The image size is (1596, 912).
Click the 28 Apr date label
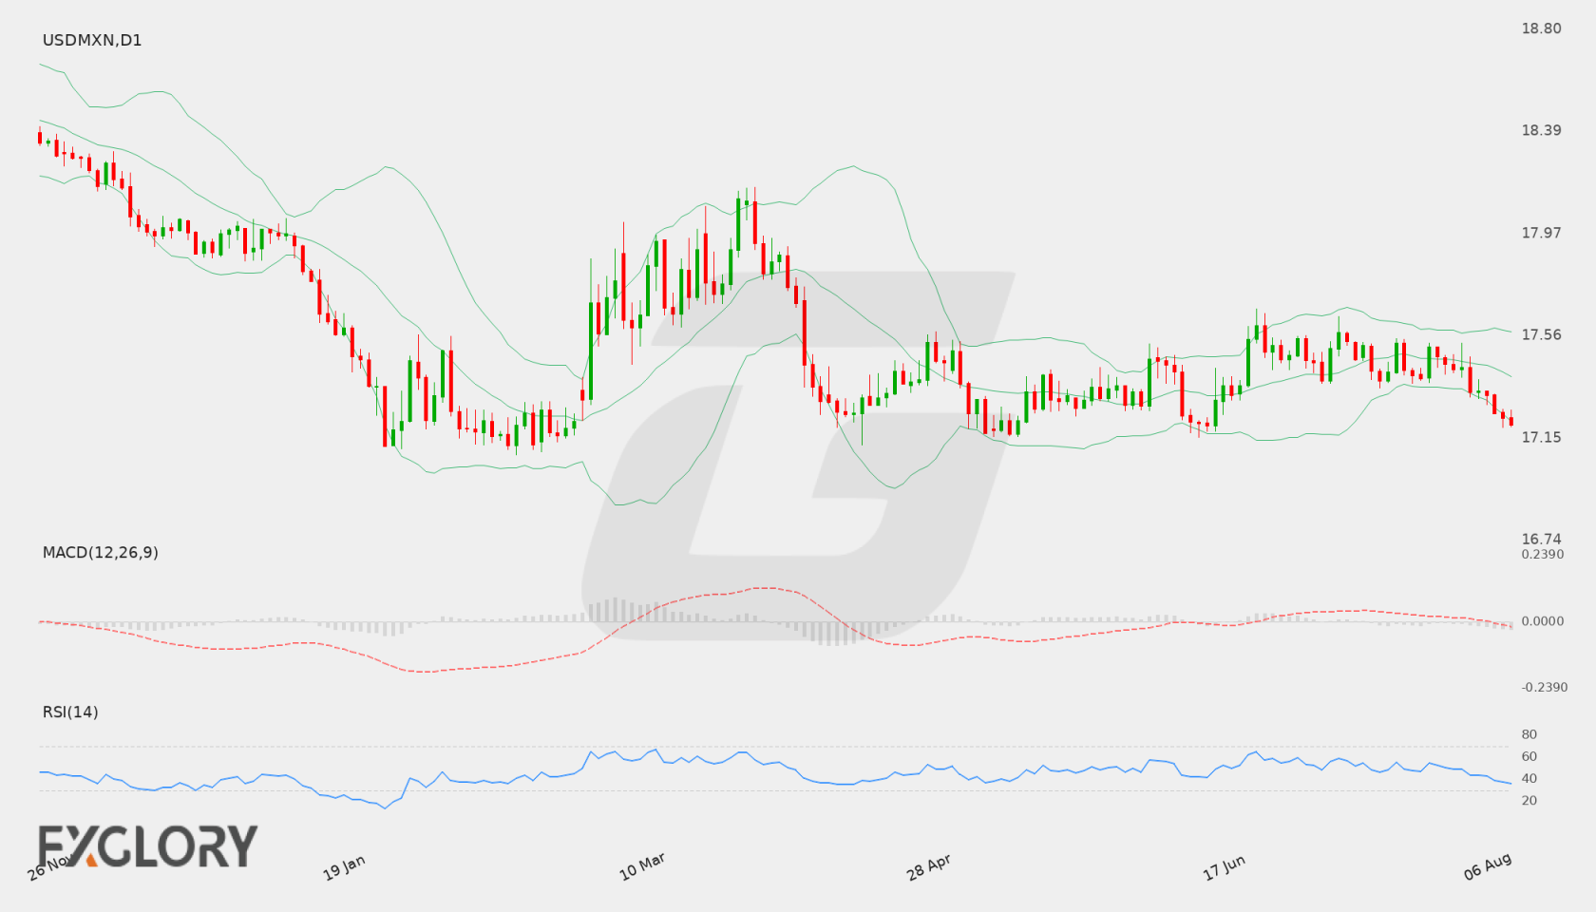click(928, 867)
